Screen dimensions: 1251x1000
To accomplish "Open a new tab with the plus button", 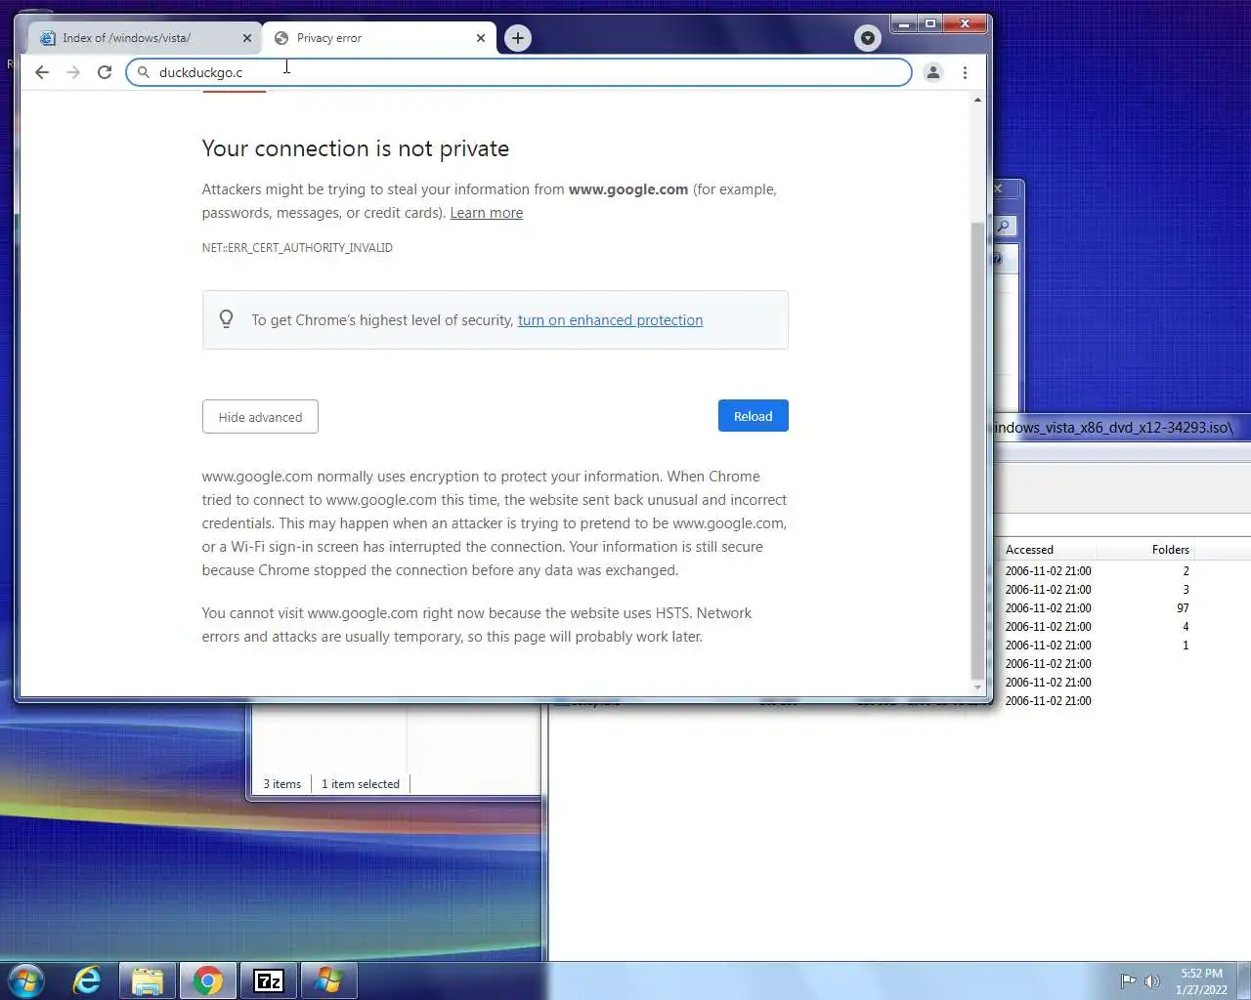I will 518,38.
